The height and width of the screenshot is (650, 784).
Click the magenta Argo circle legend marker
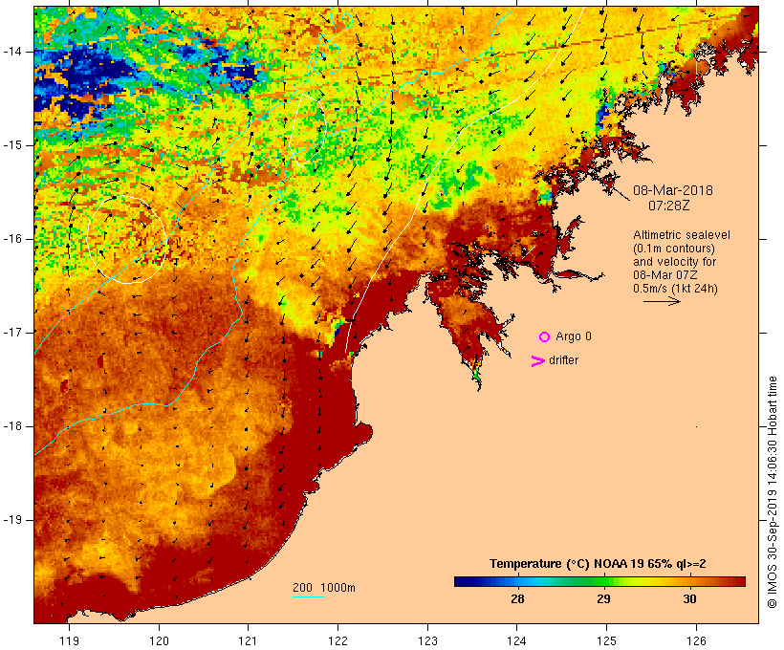coord(545,336)
